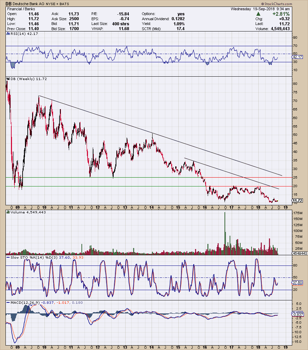
Task: Click the 11.72 price axis tag
Action: click(x=297, y=200)
